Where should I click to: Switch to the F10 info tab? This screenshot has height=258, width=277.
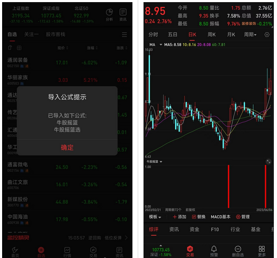click(x=215, y=229)
